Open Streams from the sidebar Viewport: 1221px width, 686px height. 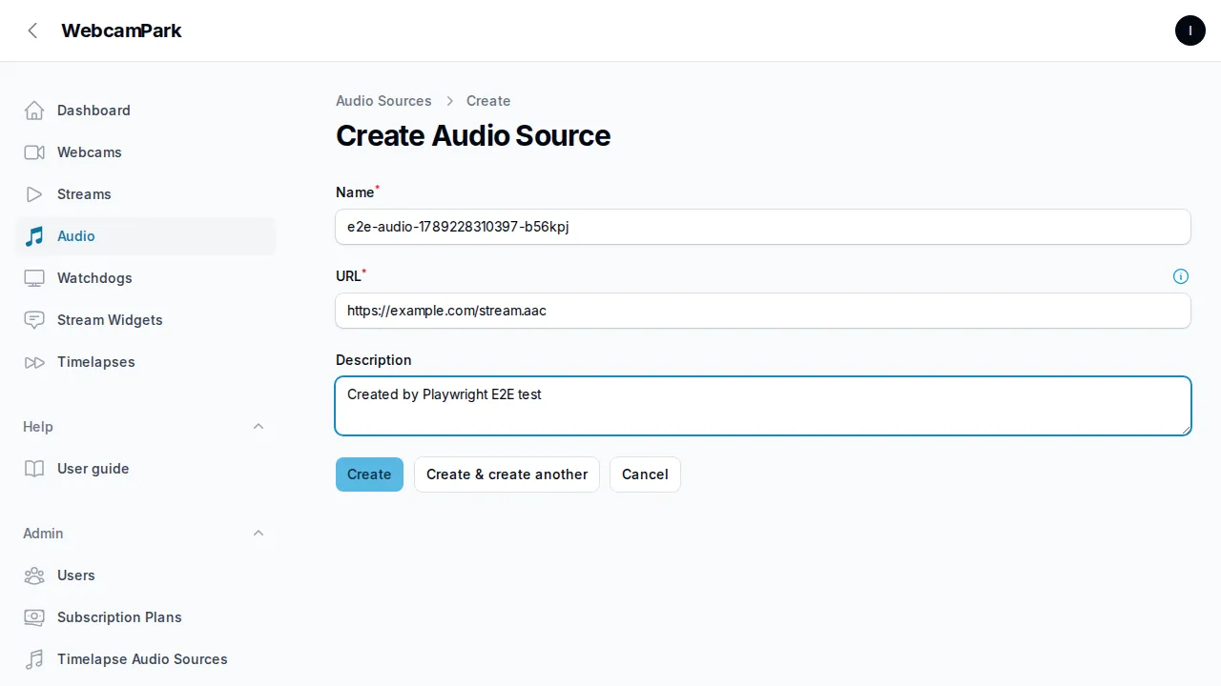[145, 194]
